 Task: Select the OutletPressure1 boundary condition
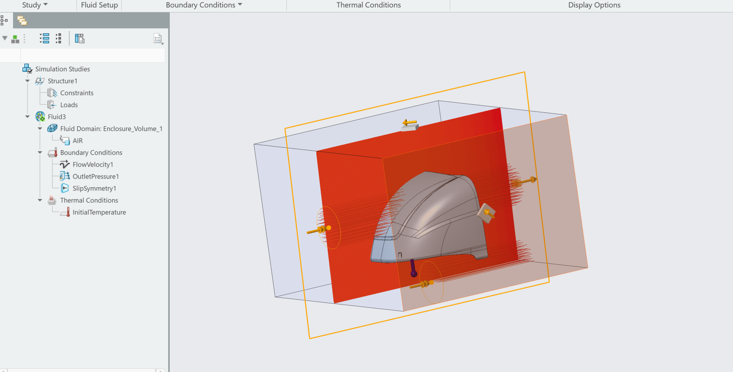point(95,176)
